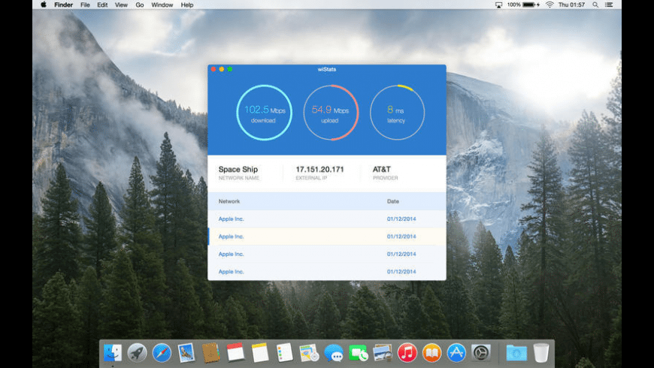Open Messages speech bubble icon in dock

pyautogui.click(x=334, y=353)
